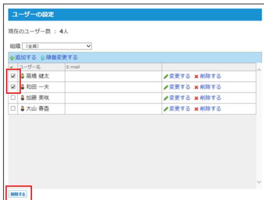Click red X delete icon for 大山 春香

click(196, 109)
